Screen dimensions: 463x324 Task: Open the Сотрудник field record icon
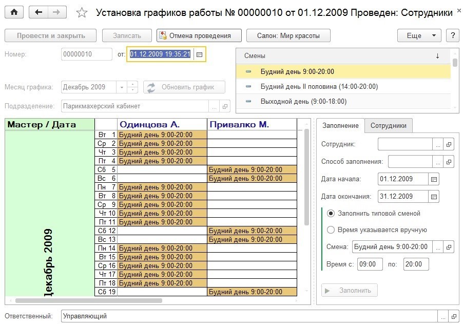coord(449,144)
